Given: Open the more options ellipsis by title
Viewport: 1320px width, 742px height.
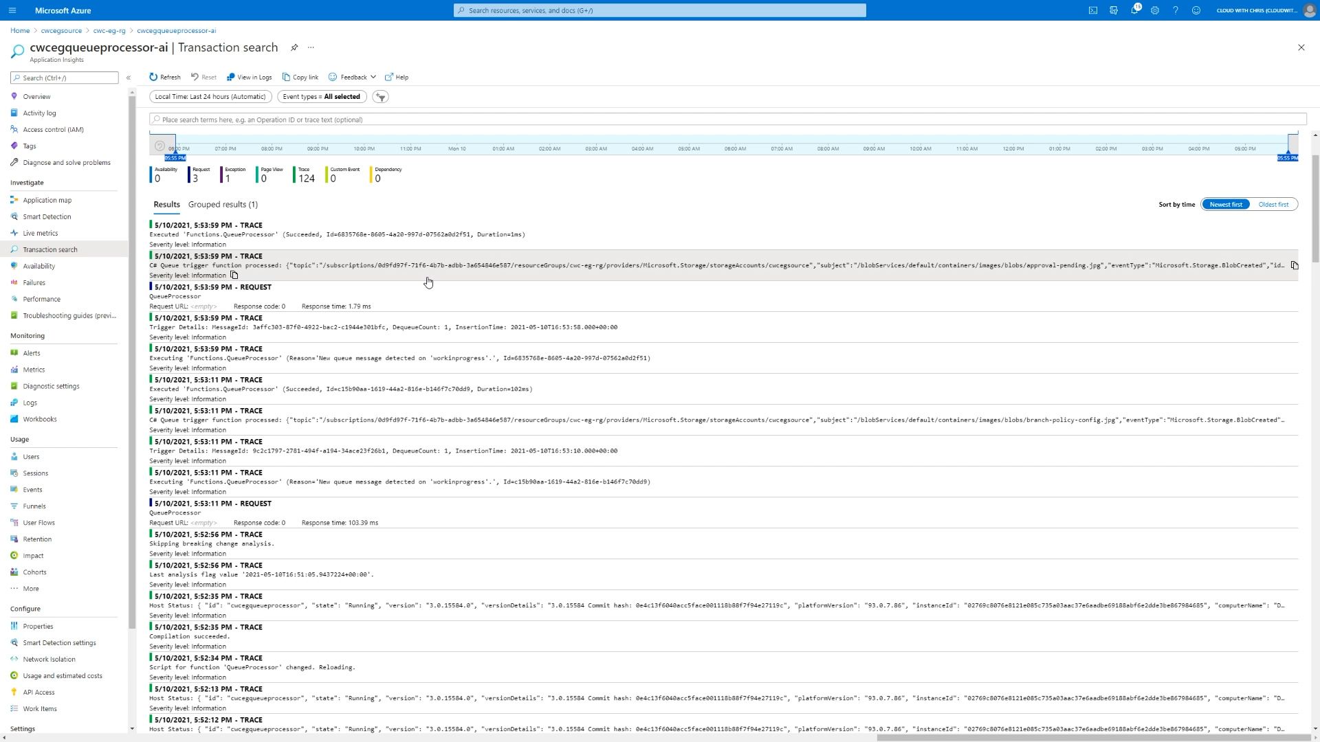Looking at the screenshot, I should pos(311,47).
